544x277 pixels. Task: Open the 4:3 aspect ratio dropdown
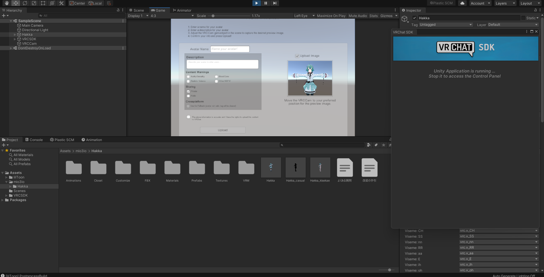coord(172,16)
